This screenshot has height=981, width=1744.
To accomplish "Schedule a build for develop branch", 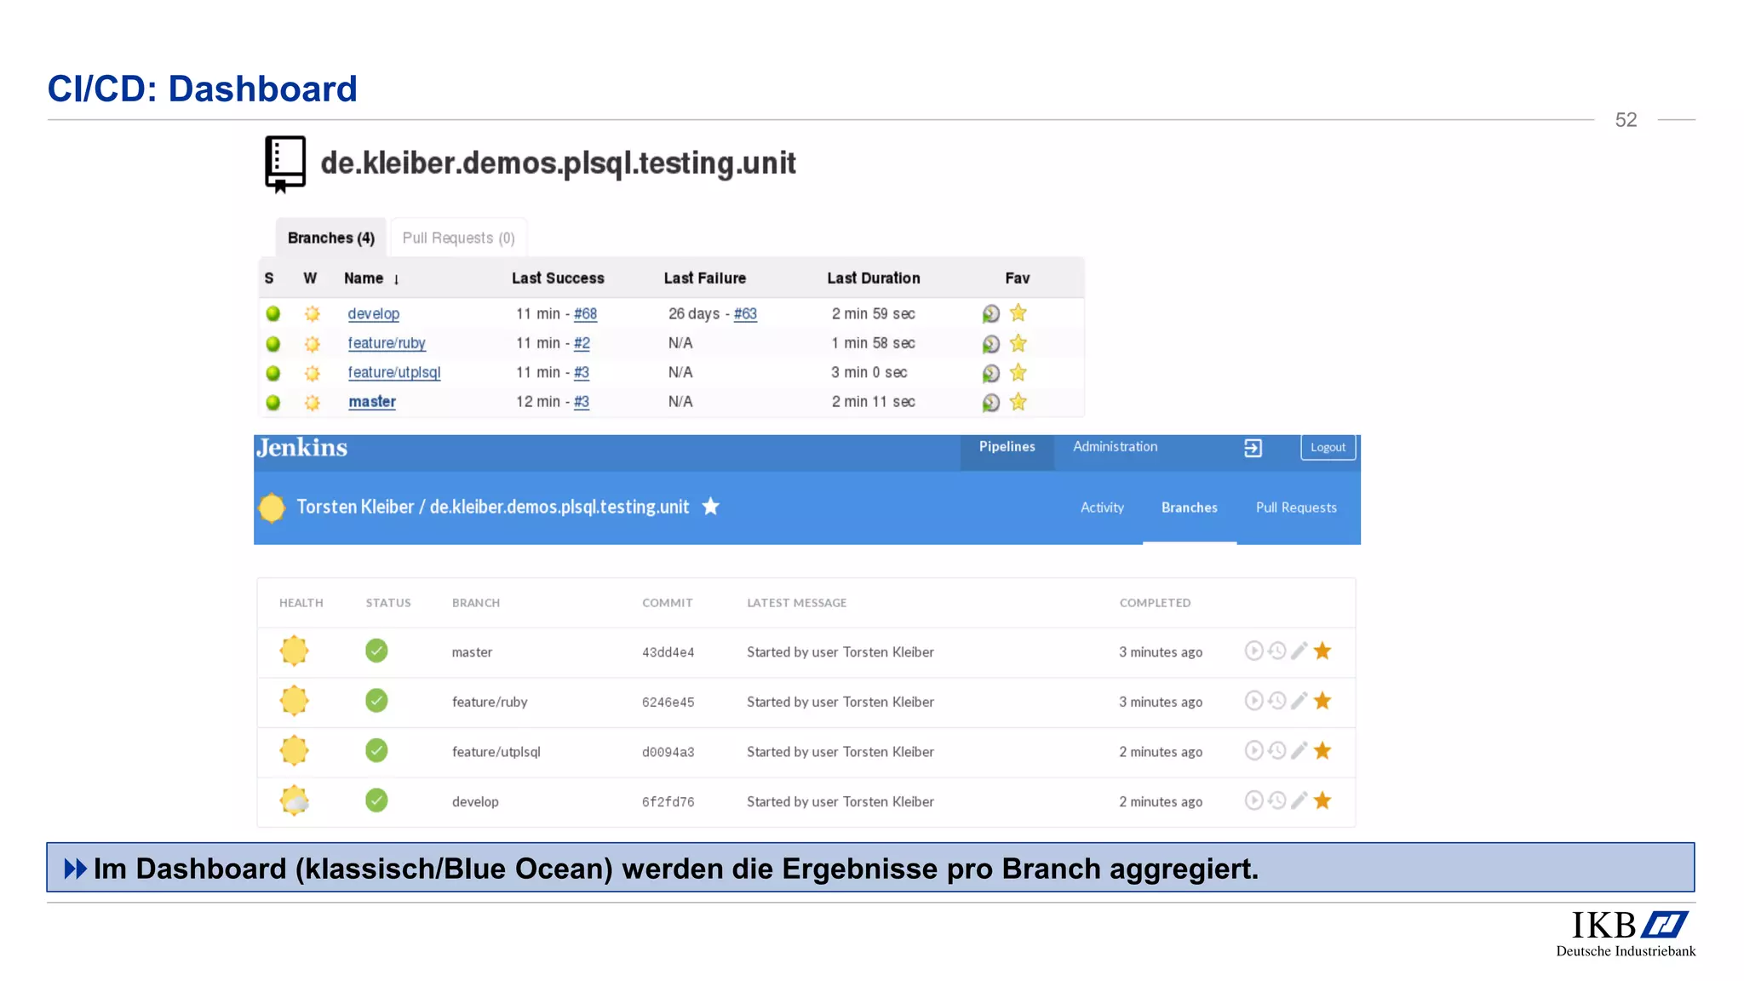I will pos(990,314).
